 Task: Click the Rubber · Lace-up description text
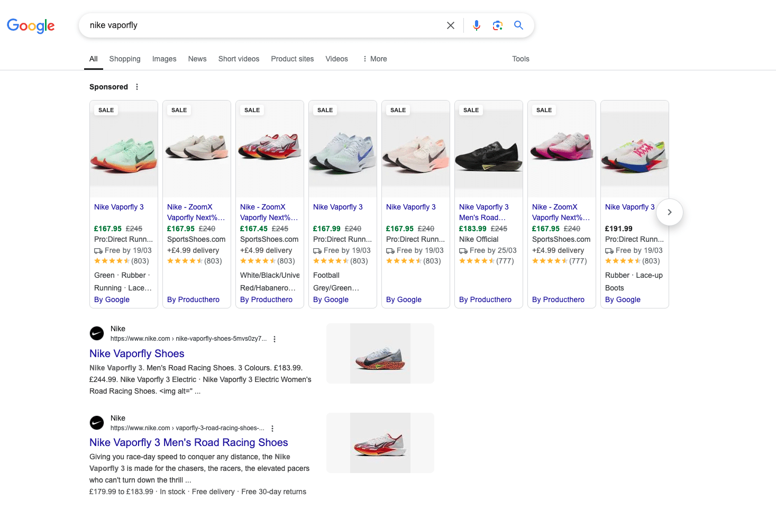[x=634, y=275]
